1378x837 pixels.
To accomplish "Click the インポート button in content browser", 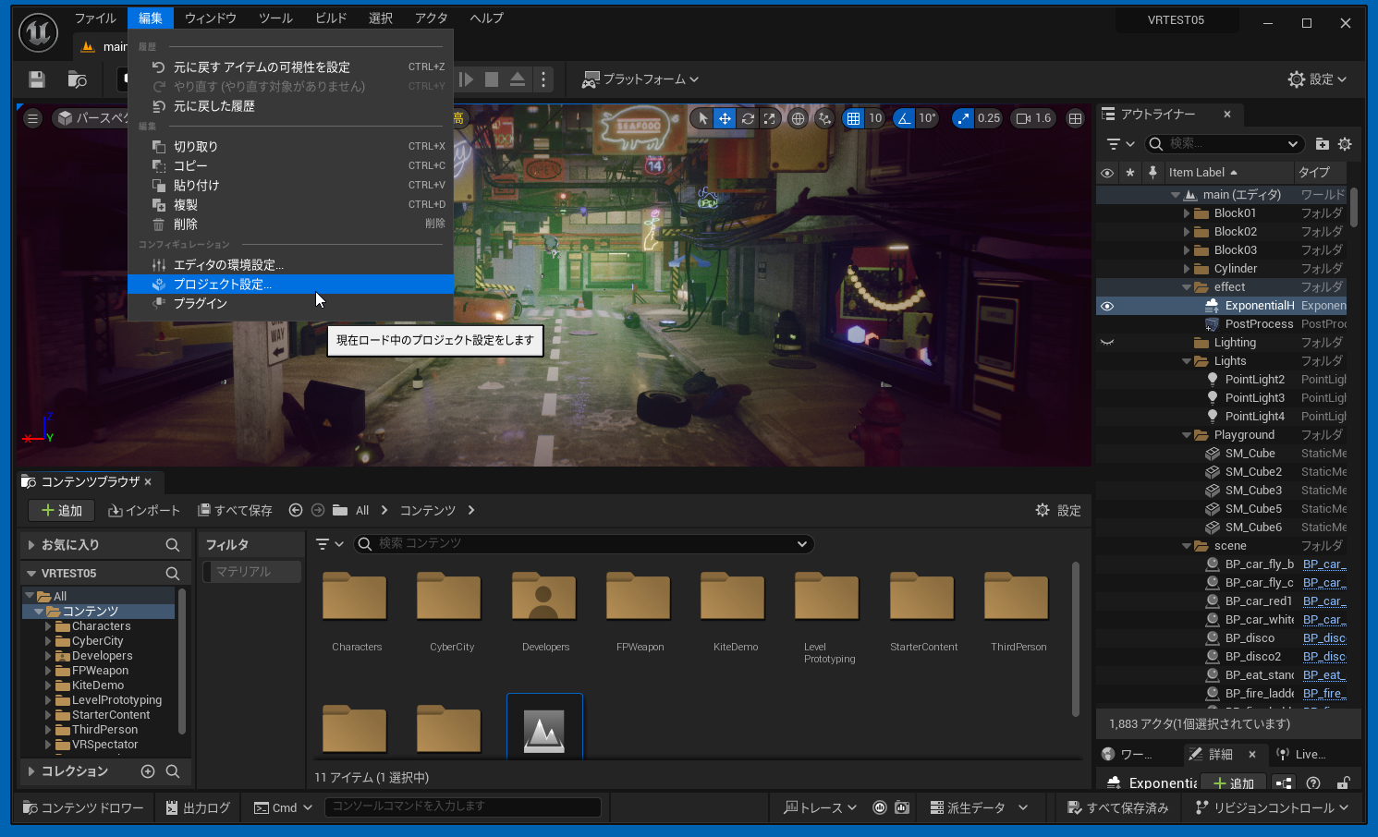I will coord(144,511).
